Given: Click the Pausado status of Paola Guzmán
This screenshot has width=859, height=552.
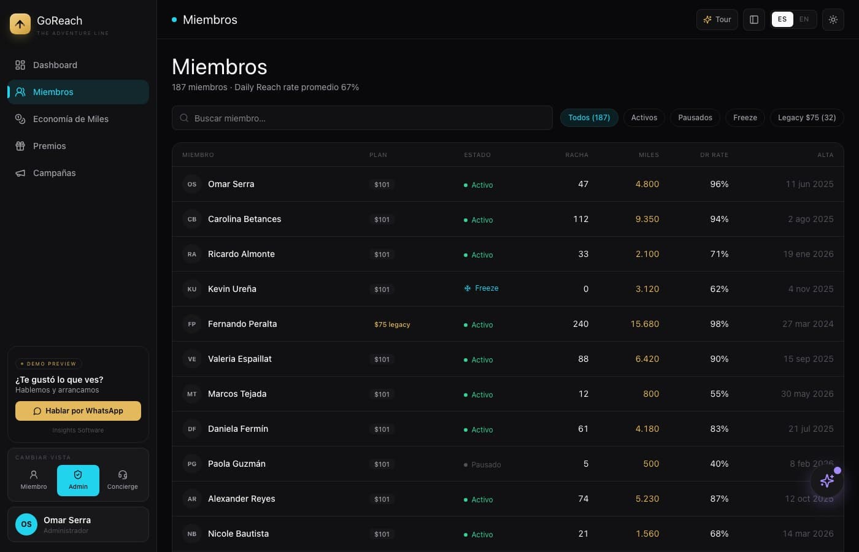Looking at the screenshot, I should point(482,465).
